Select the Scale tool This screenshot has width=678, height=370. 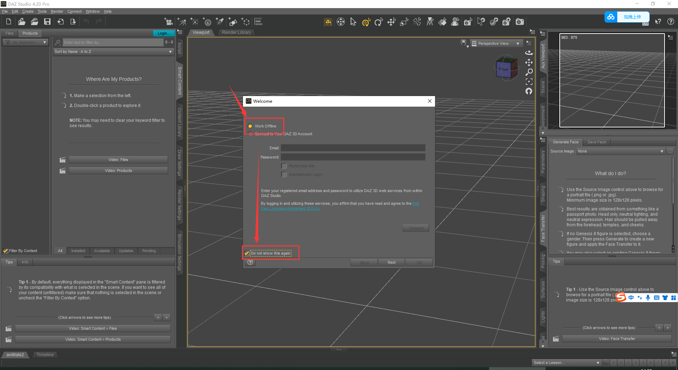[x=404, y=22]
